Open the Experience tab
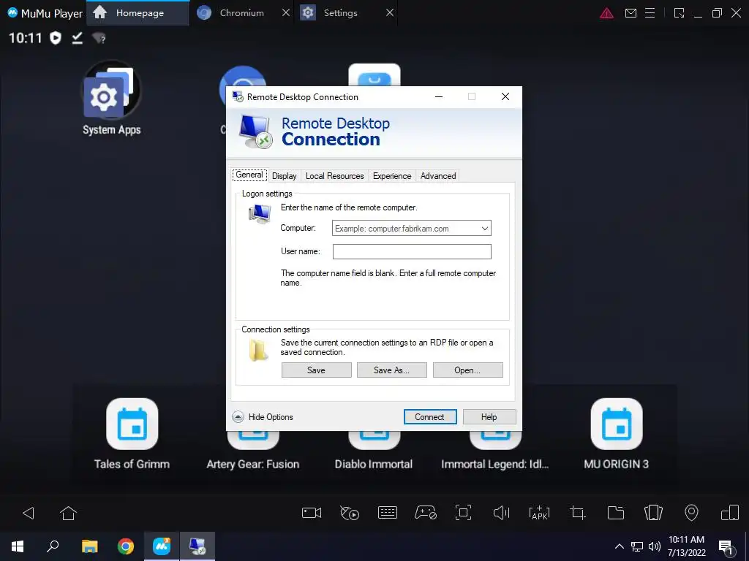This screenshot has height=561, width=749. [392, 176]
